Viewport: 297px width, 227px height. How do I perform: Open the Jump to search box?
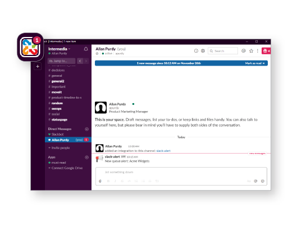coord(61,61)
